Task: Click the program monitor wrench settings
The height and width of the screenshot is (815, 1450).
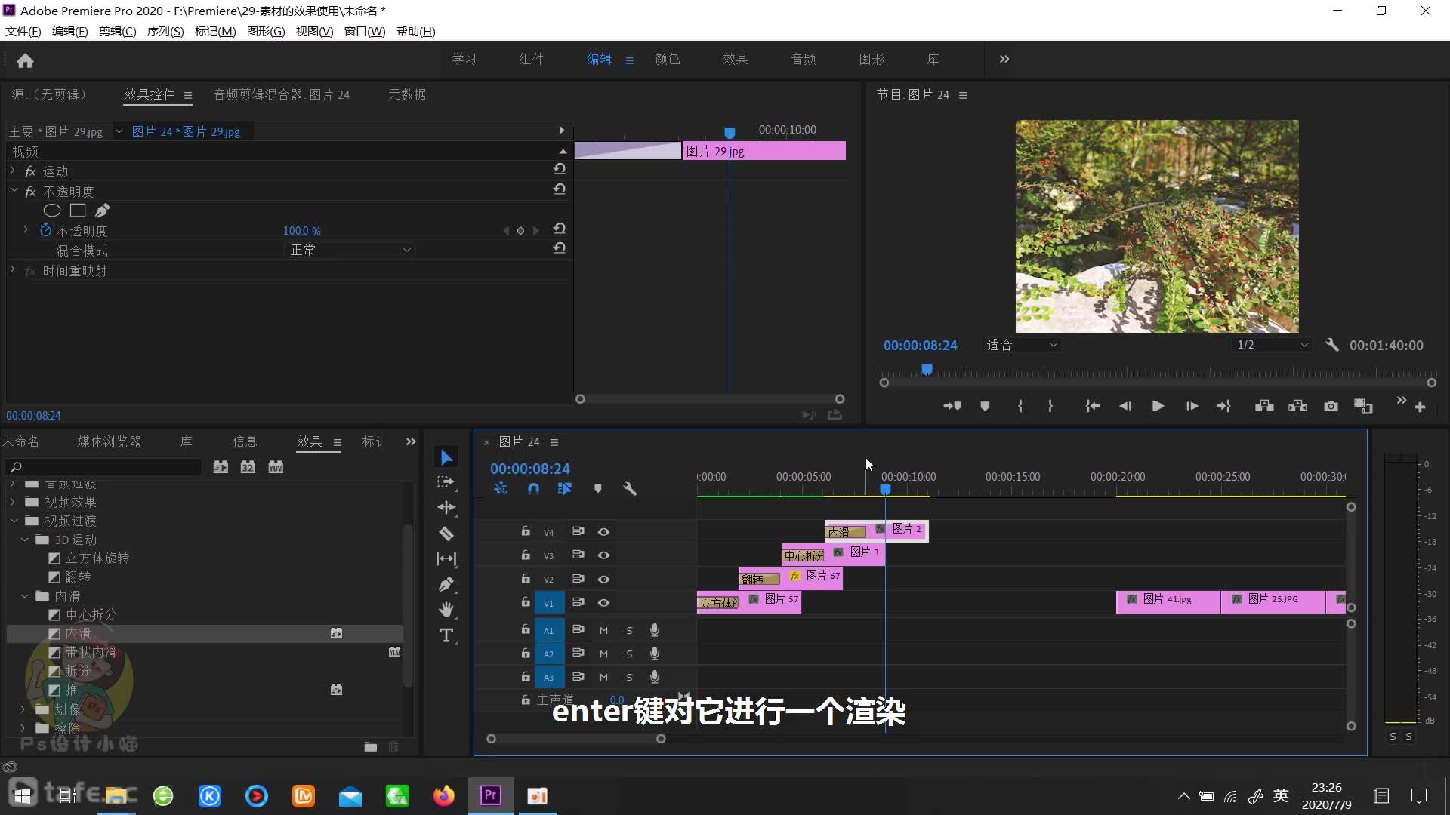Action: (x=1331, y=345)
